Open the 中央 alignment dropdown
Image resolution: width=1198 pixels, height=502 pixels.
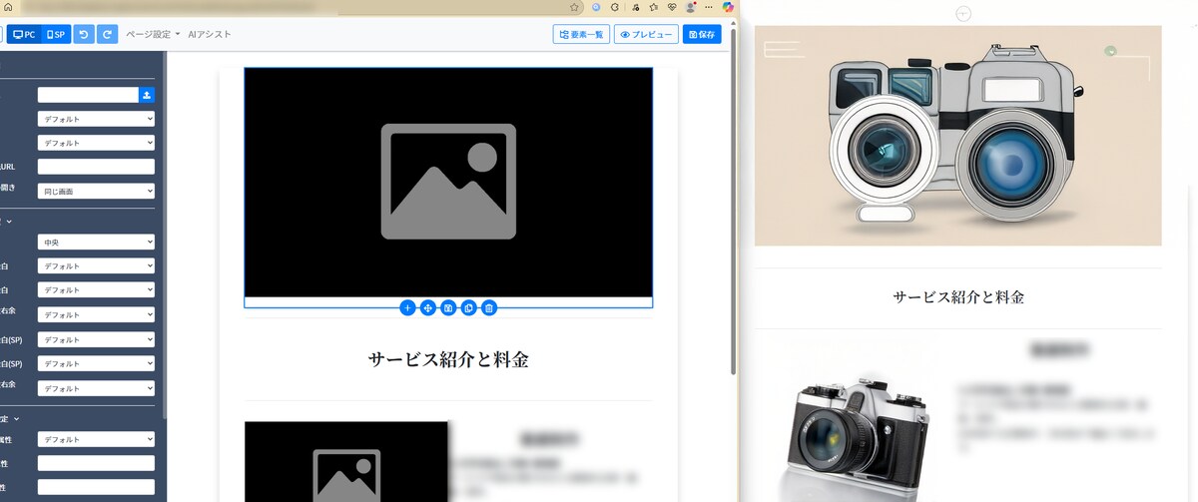tap(96, 242)
